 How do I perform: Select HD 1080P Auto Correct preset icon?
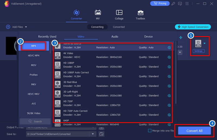coord(58,75)
